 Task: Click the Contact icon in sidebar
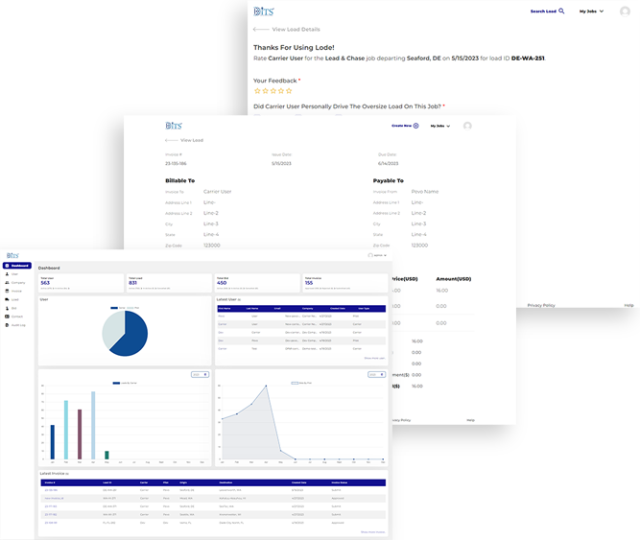coord(8,315)
